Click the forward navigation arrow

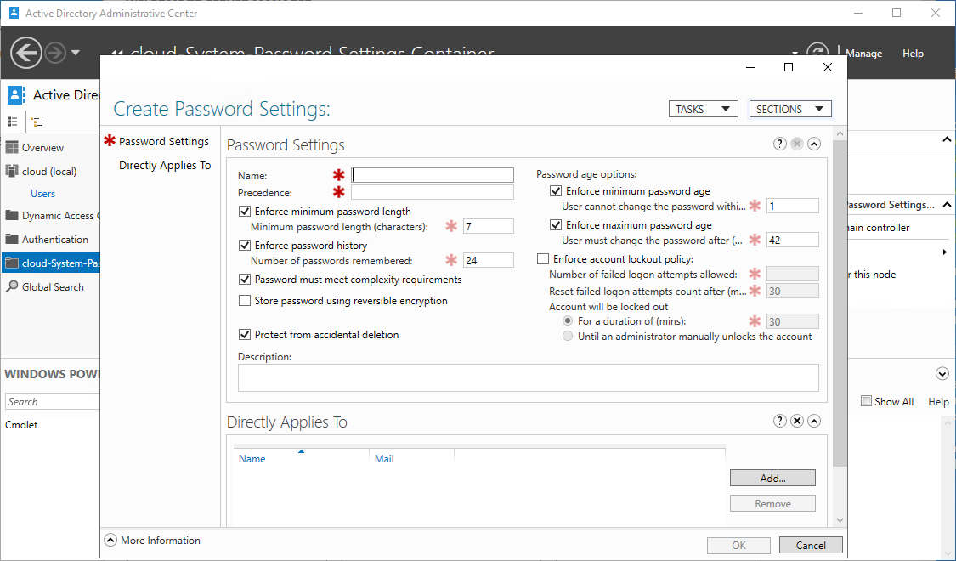[55, 53]
